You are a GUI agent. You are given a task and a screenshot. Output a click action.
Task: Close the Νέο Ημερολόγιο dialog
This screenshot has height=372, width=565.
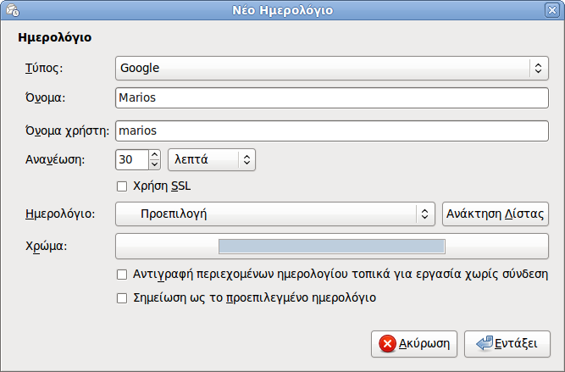pos(552,10)
